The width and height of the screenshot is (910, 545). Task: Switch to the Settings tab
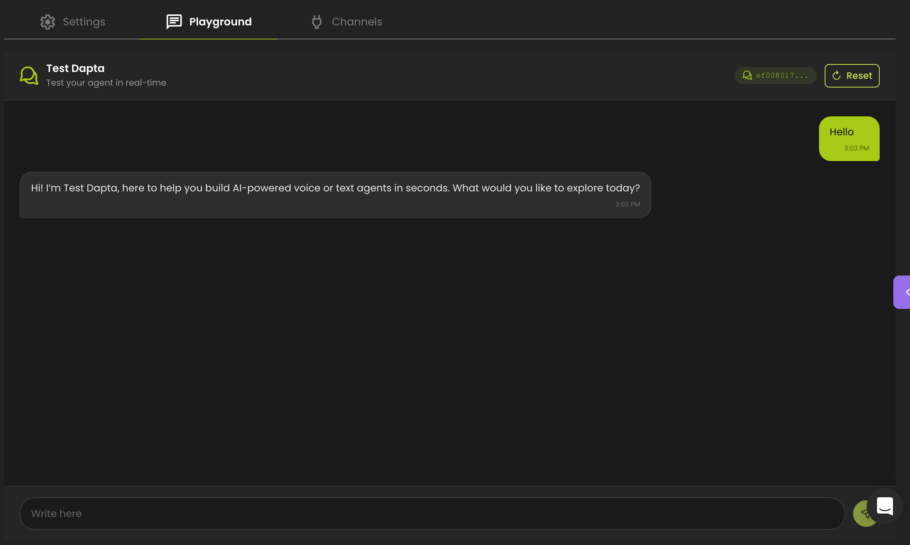point(84,22)
